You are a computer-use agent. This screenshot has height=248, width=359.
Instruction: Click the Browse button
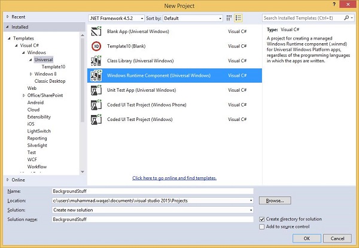tap(275, 201)
